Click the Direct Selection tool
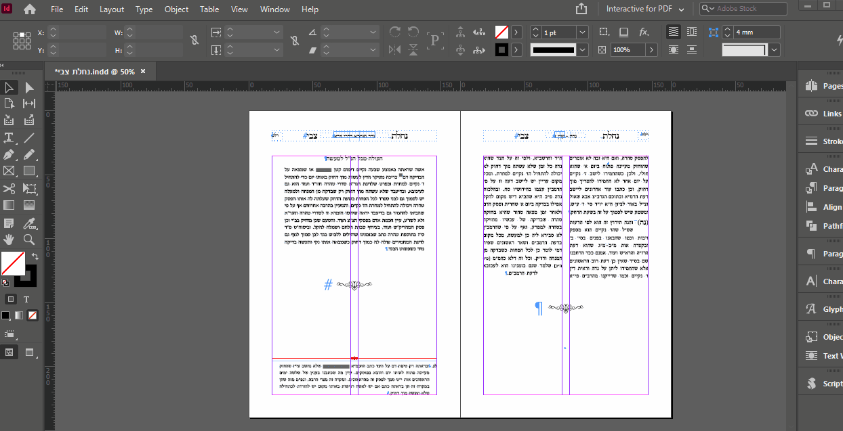Image resolution: width=843 pixels, height=431 pixels. tap(29, 87)
